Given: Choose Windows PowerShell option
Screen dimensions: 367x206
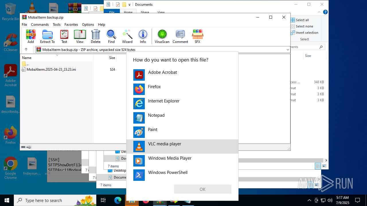Looking at the screenshot, I should click(182, 175).
